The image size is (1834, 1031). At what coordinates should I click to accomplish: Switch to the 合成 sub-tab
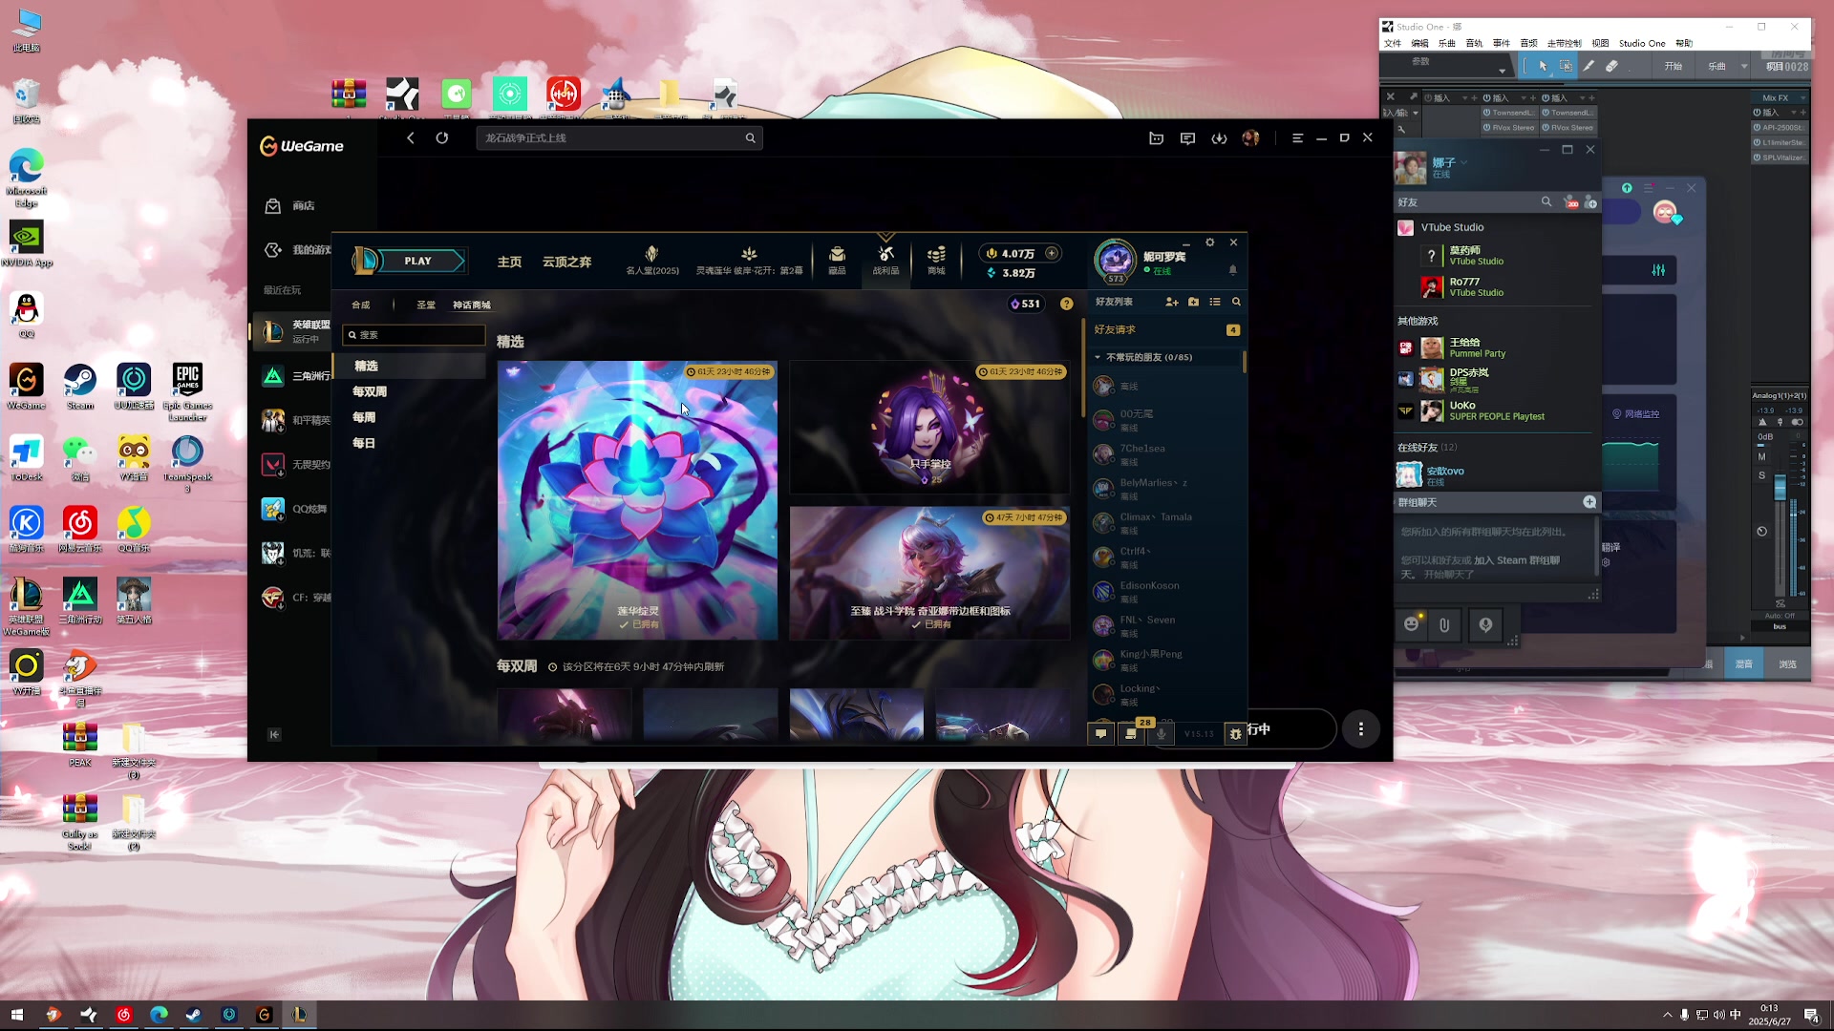pos(360,305)
